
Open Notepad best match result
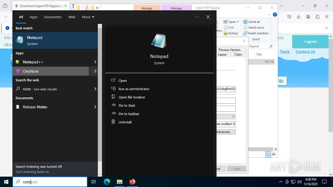55,41
